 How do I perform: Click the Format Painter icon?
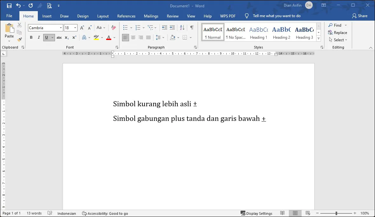[19, 39]
